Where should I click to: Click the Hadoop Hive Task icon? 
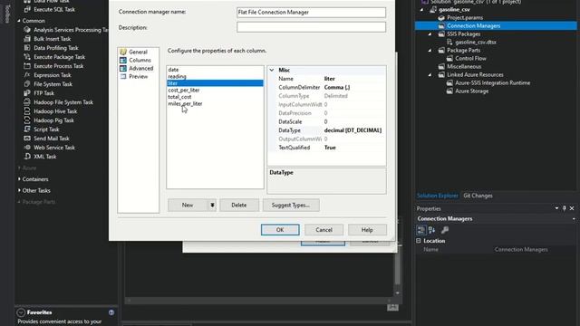27,111
